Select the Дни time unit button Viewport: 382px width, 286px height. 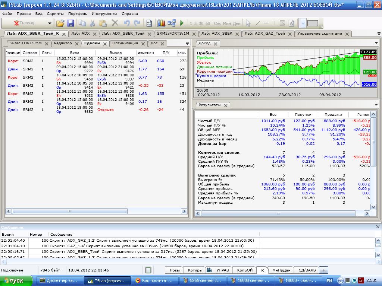point(237,23)
